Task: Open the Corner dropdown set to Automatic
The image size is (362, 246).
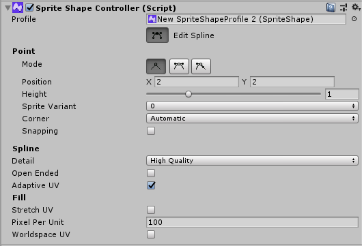Action: 252,119
